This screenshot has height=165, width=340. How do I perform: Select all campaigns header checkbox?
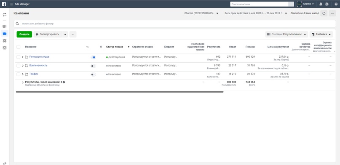click(x=19, y=47)
